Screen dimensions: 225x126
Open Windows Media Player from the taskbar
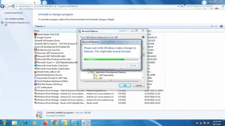(34, 123)
